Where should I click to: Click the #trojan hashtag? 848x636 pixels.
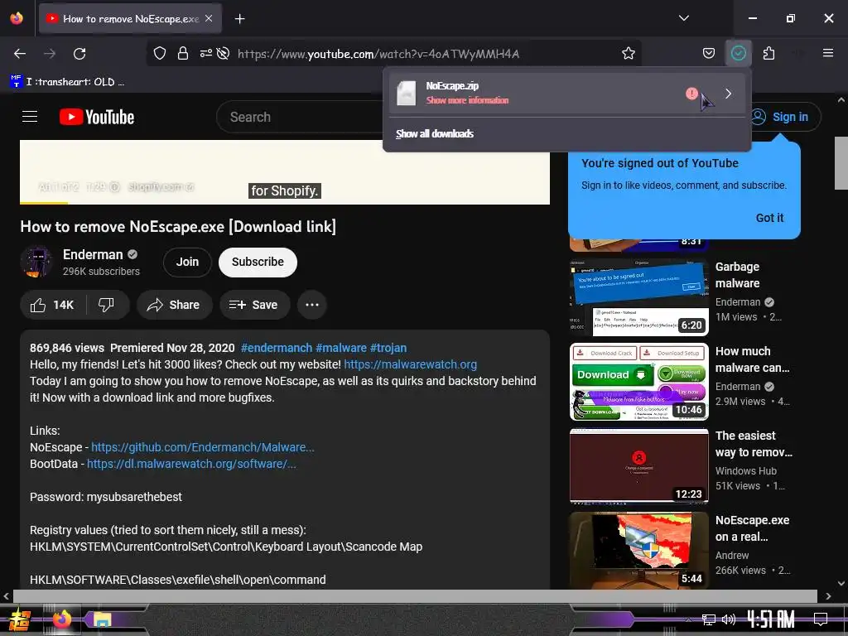(x=388, y=348)
